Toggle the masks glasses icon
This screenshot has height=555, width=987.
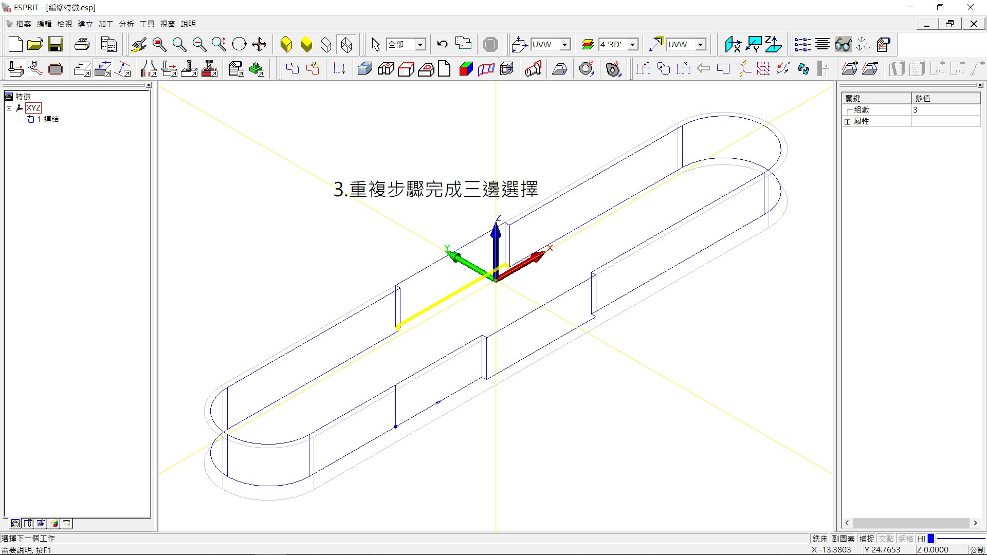[843, 44]
